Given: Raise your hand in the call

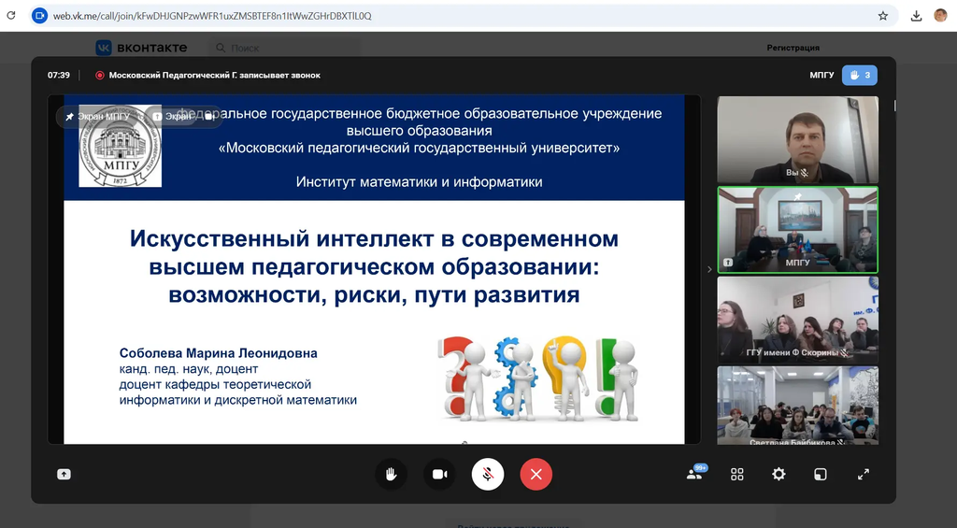Looking at the screenshot, I should tap(391, 474).
